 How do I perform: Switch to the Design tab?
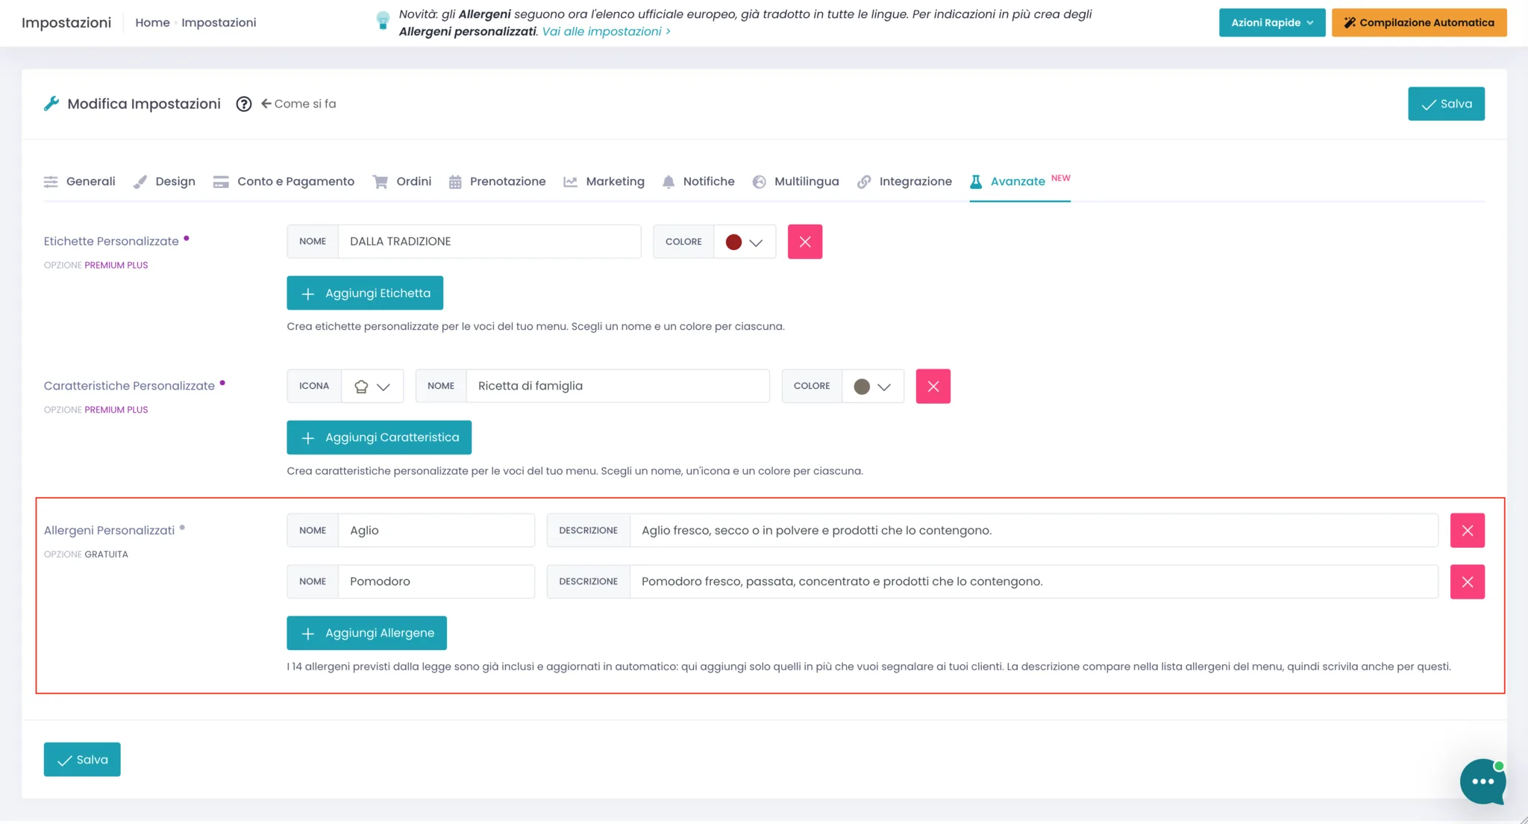(164, 181)
